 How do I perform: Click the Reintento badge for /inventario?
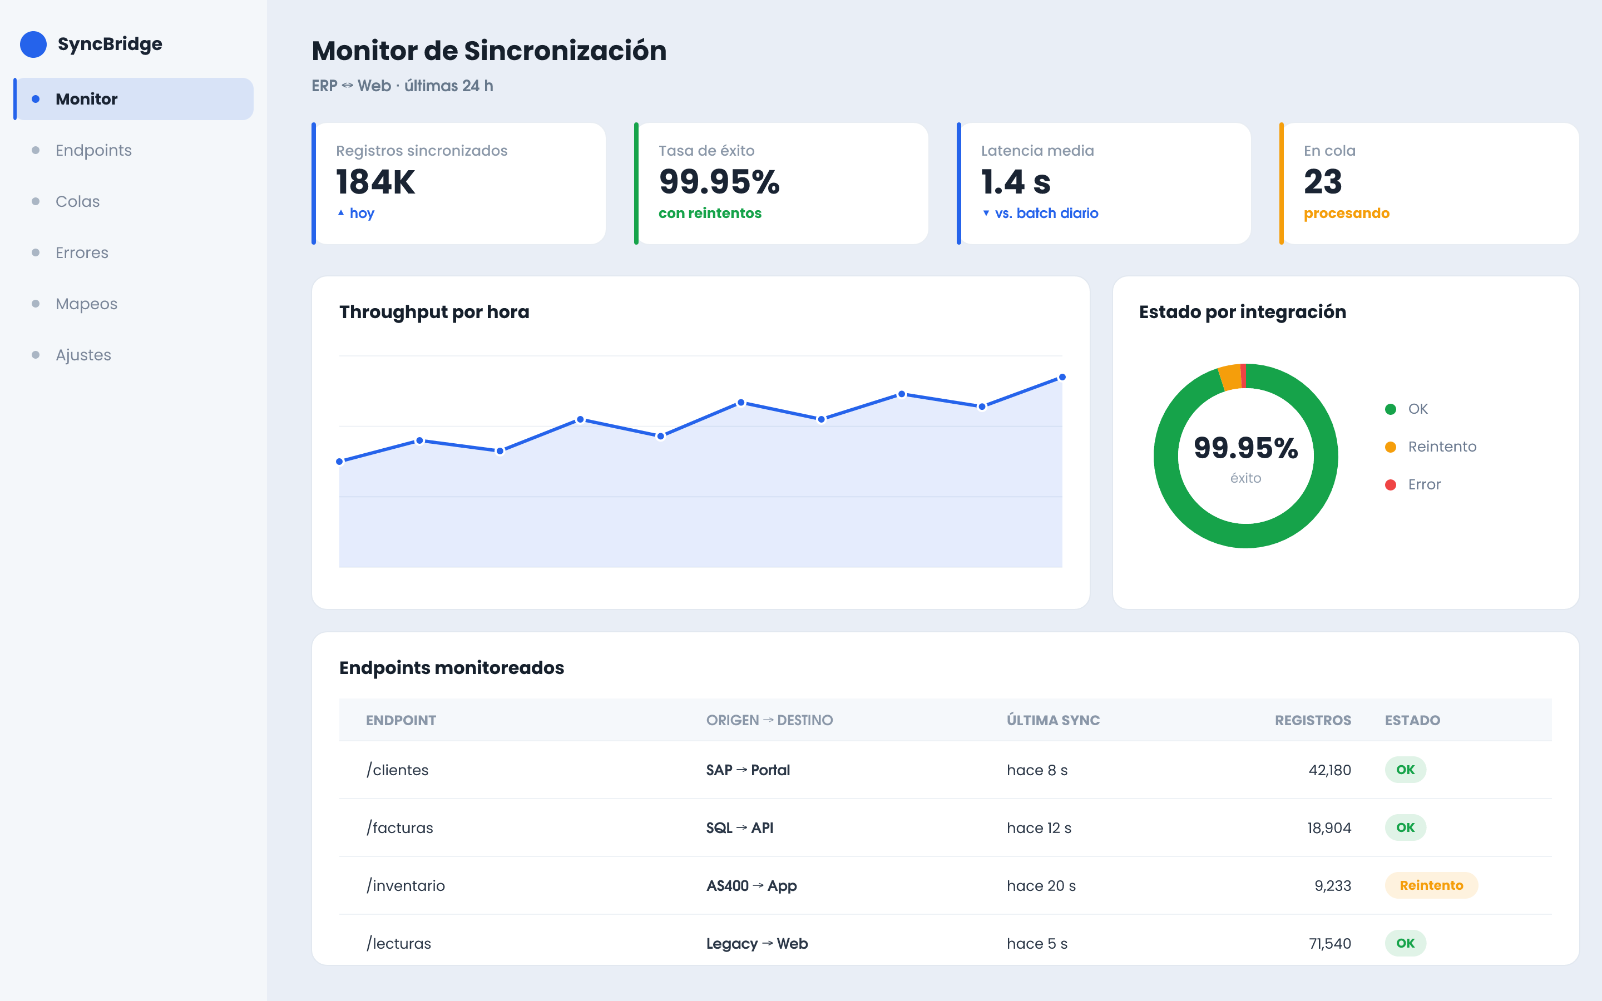pyautogui.click(x=1431, y=886)
